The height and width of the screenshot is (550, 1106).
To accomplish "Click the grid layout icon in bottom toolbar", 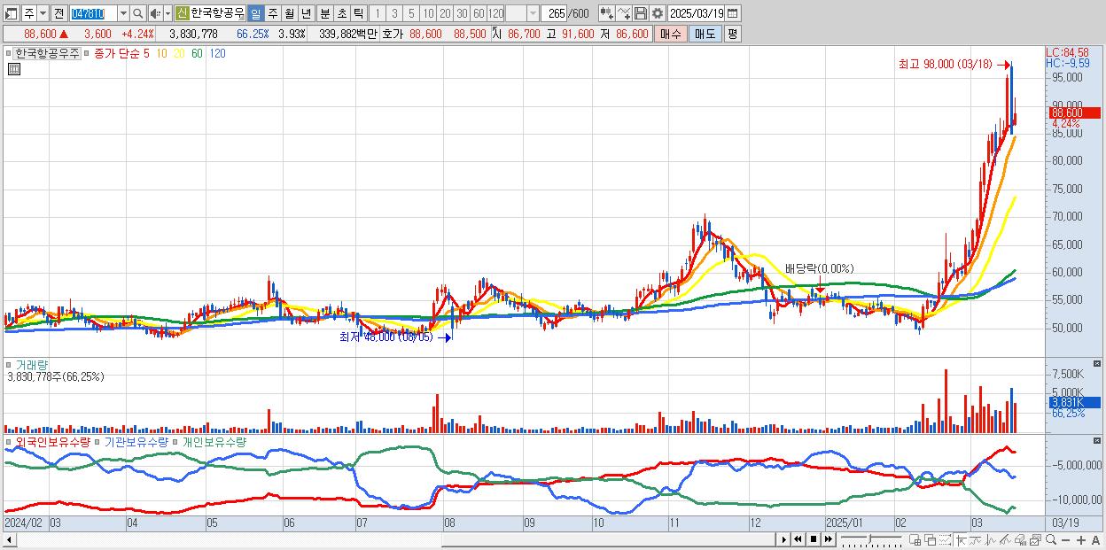I will [915, 539].
